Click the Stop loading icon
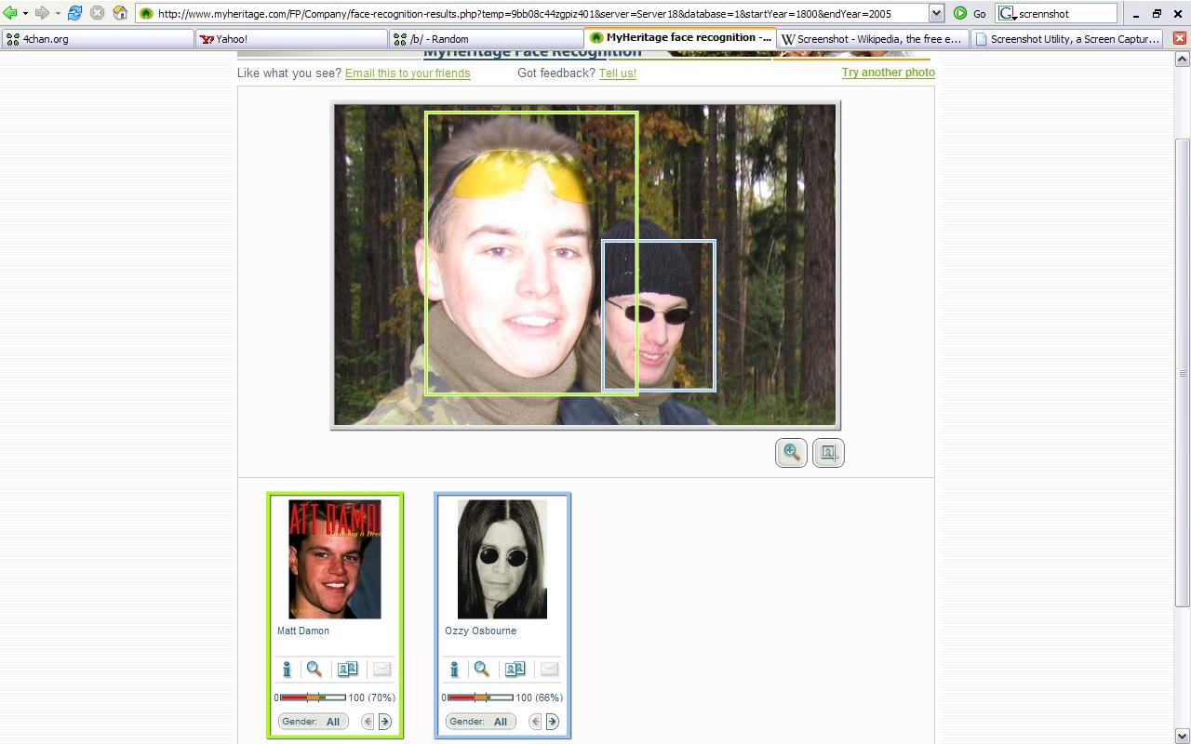 (x=97, y=13)
